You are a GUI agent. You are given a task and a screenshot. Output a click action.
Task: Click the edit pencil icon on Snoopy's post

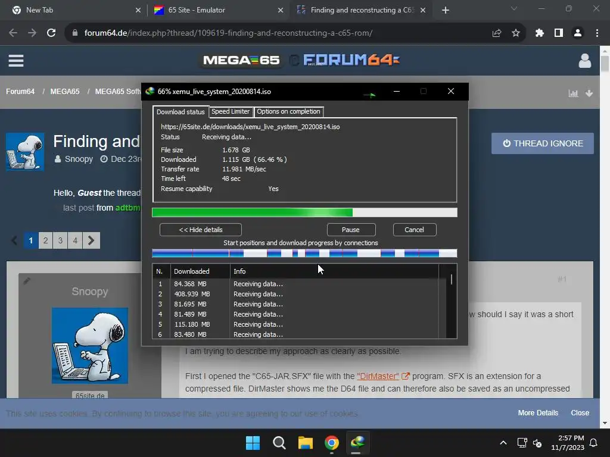coord(27,281)
